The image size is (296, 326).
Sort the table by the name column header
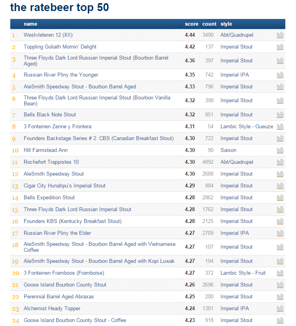30,24
